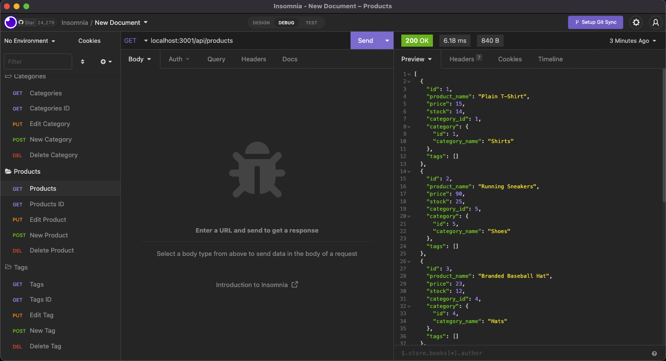Click the Insomnia logo icon
666x361 pixels.
10,22
